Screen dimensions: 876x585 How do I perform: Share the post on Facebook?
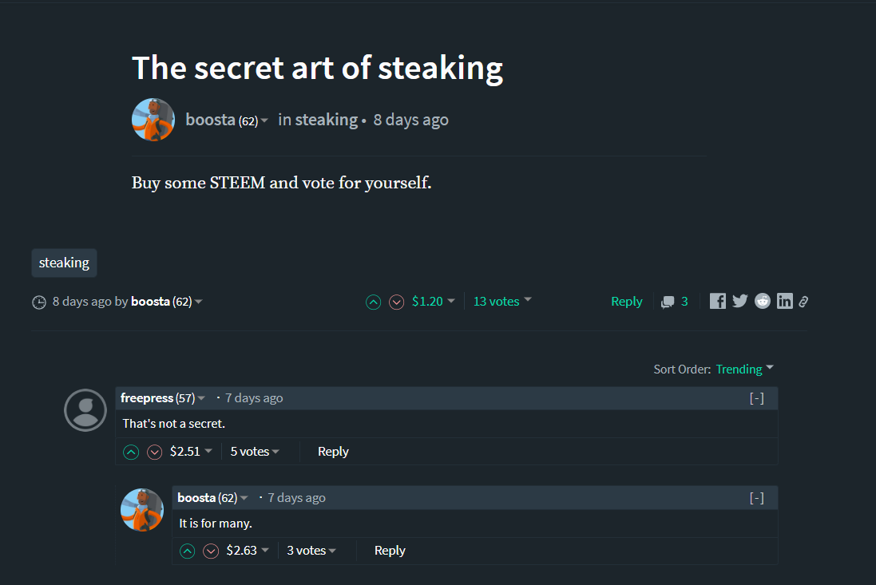(718, 301)
